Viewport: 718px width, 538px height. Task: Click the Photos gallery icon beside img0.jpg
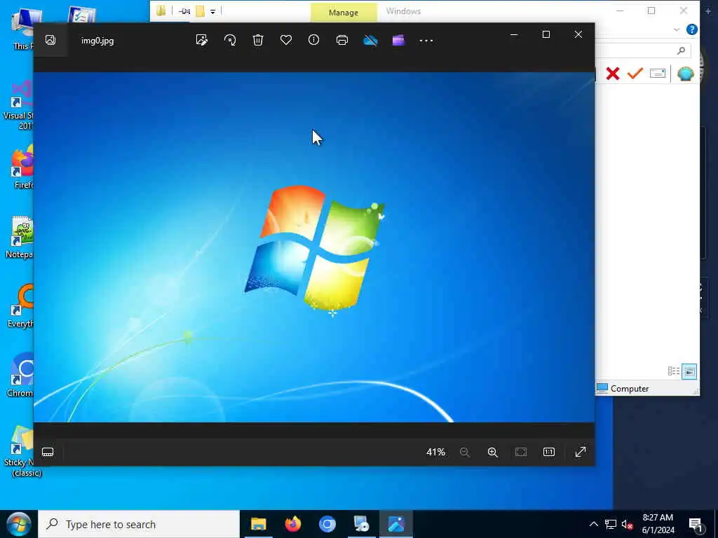point(50,40)
